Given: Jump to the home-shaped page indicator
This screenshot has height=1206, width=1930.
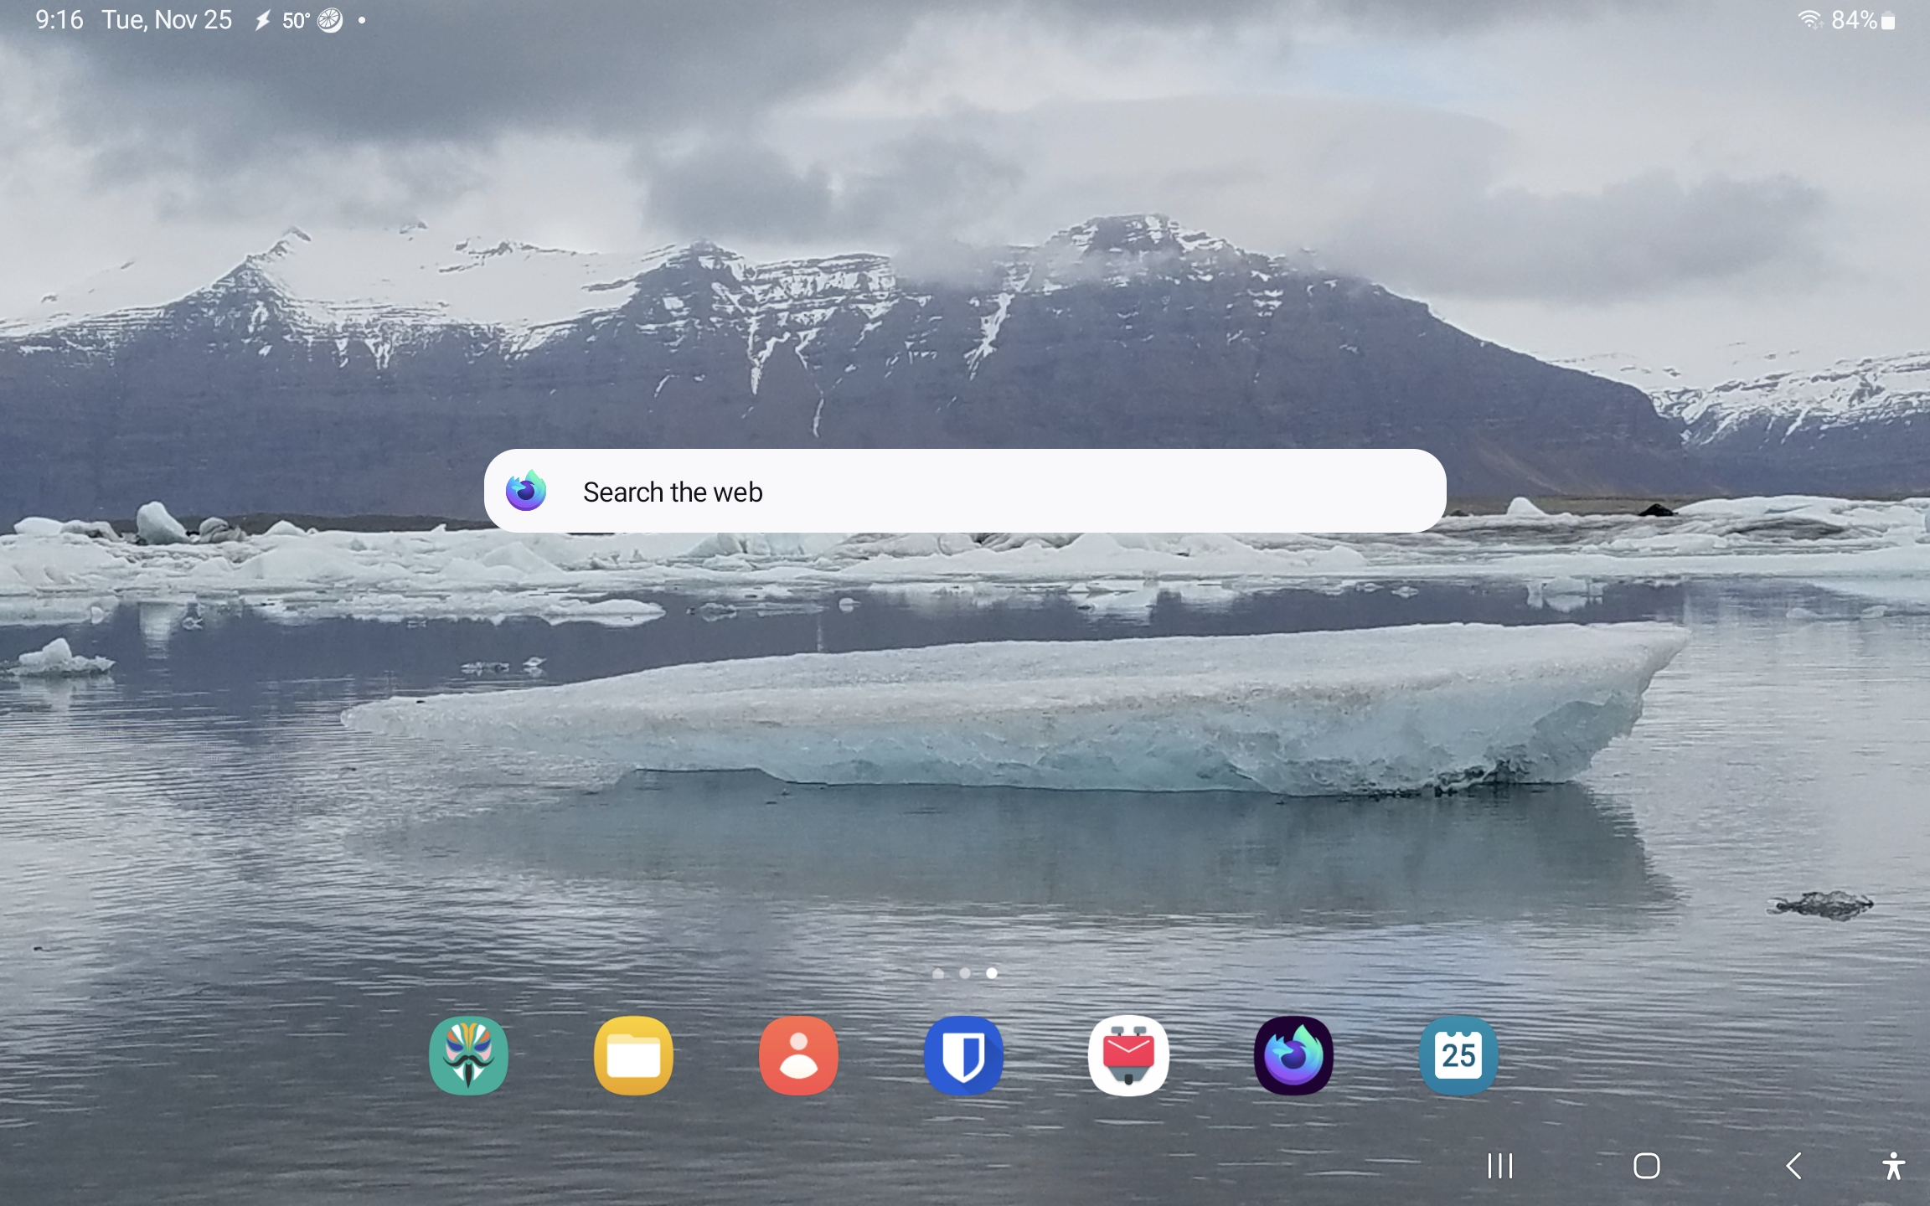Looking at the screenshot, I should point(938,973).
